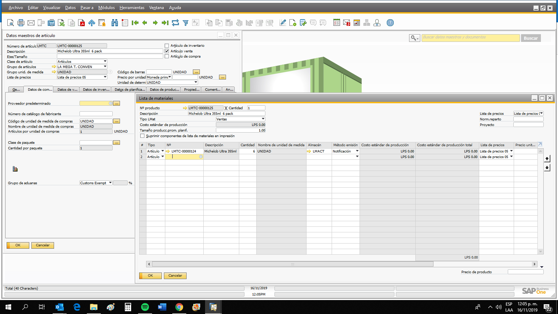The image size is (558, 314).
Task: Click the Print icon in toolbar
Action: (x=21, y=23)
